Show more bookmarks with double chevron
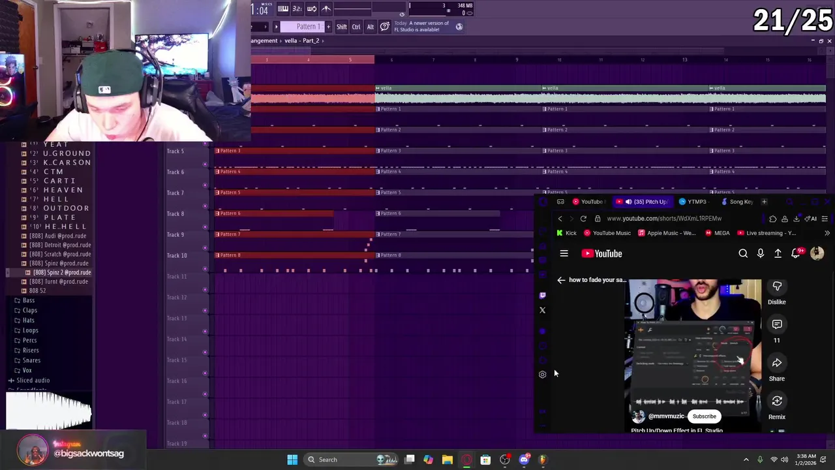Image resolution: width=835 pixels, height=470 pixels. [x=827, y=233]
